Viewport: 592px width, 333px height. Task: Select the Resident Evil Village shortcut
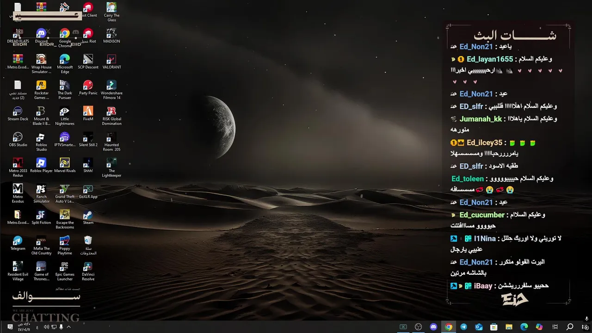[x=18, y=271]
